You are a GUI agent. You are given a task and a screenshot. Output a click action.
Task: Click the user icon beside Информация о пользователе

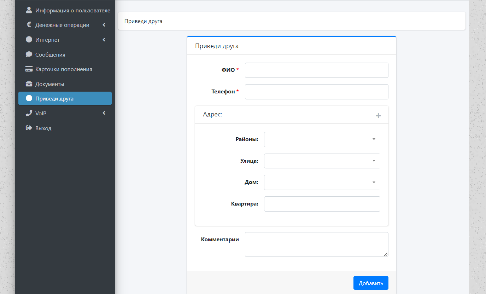(x=29, y=10)
